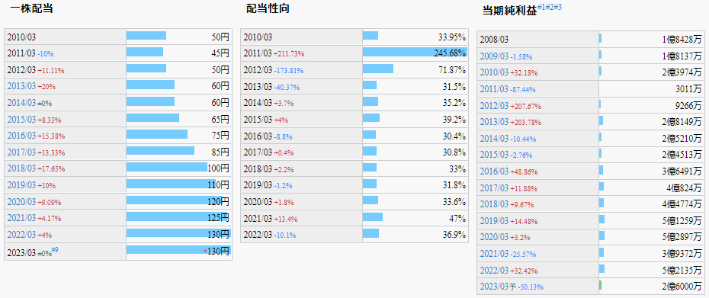The image size is (709, 298).
Task: Select the 100円 dividend value
Action: pos(219,168)
